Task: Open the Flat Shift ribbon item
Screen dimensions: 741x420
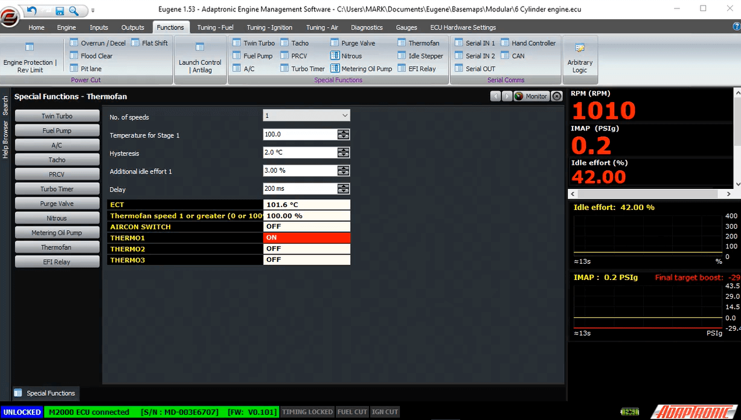Action: click(149, 43)
